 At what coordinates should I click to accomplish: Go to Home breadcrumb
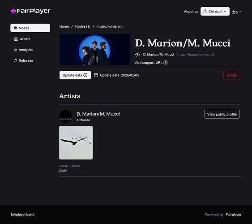click(64, 26)
